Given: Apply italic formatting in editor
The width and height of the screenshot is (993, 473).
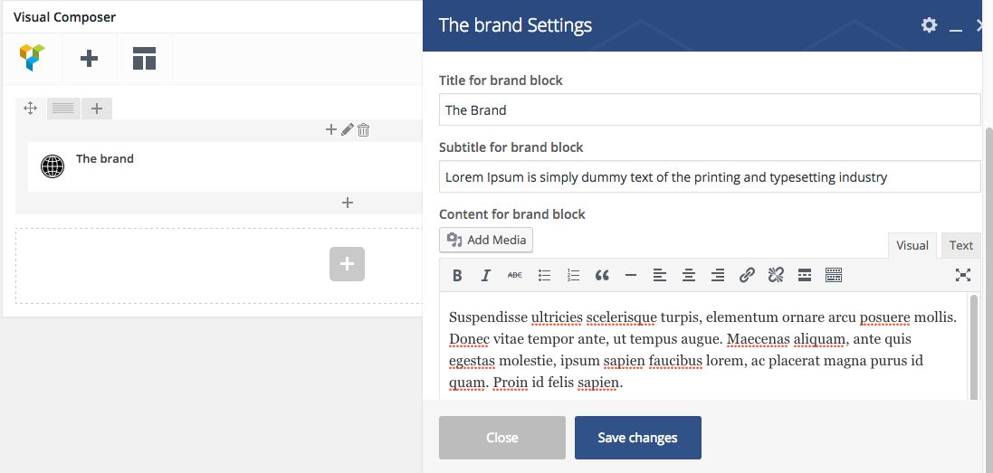Looking at the screenshot, I should coord(486,276).
